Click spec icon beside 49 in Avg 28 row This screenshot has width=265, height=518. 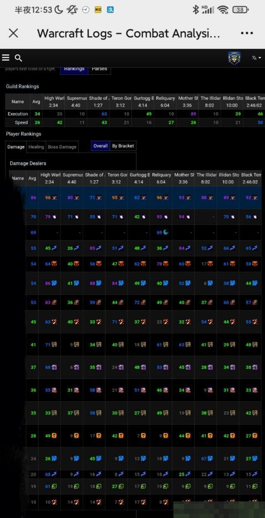pyautogui.click(x=54, y=436)
